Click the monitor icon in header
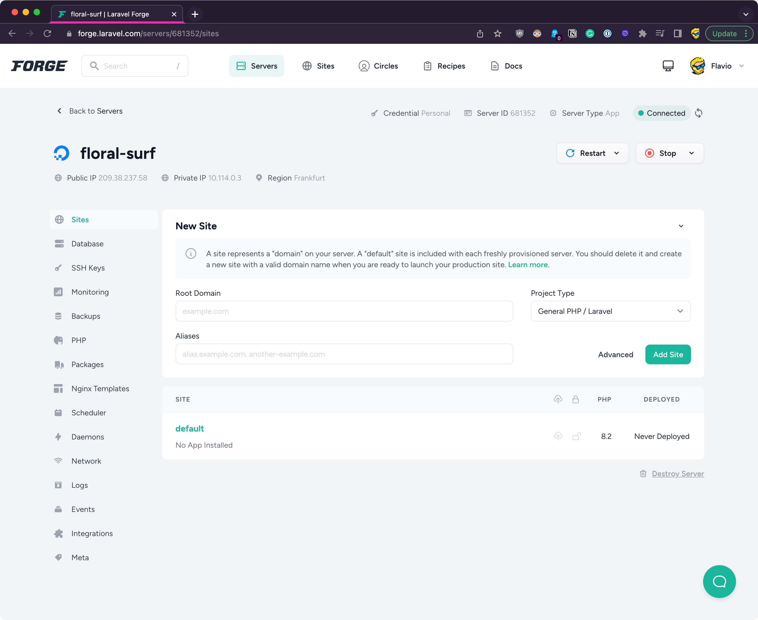 pos(668,66)
